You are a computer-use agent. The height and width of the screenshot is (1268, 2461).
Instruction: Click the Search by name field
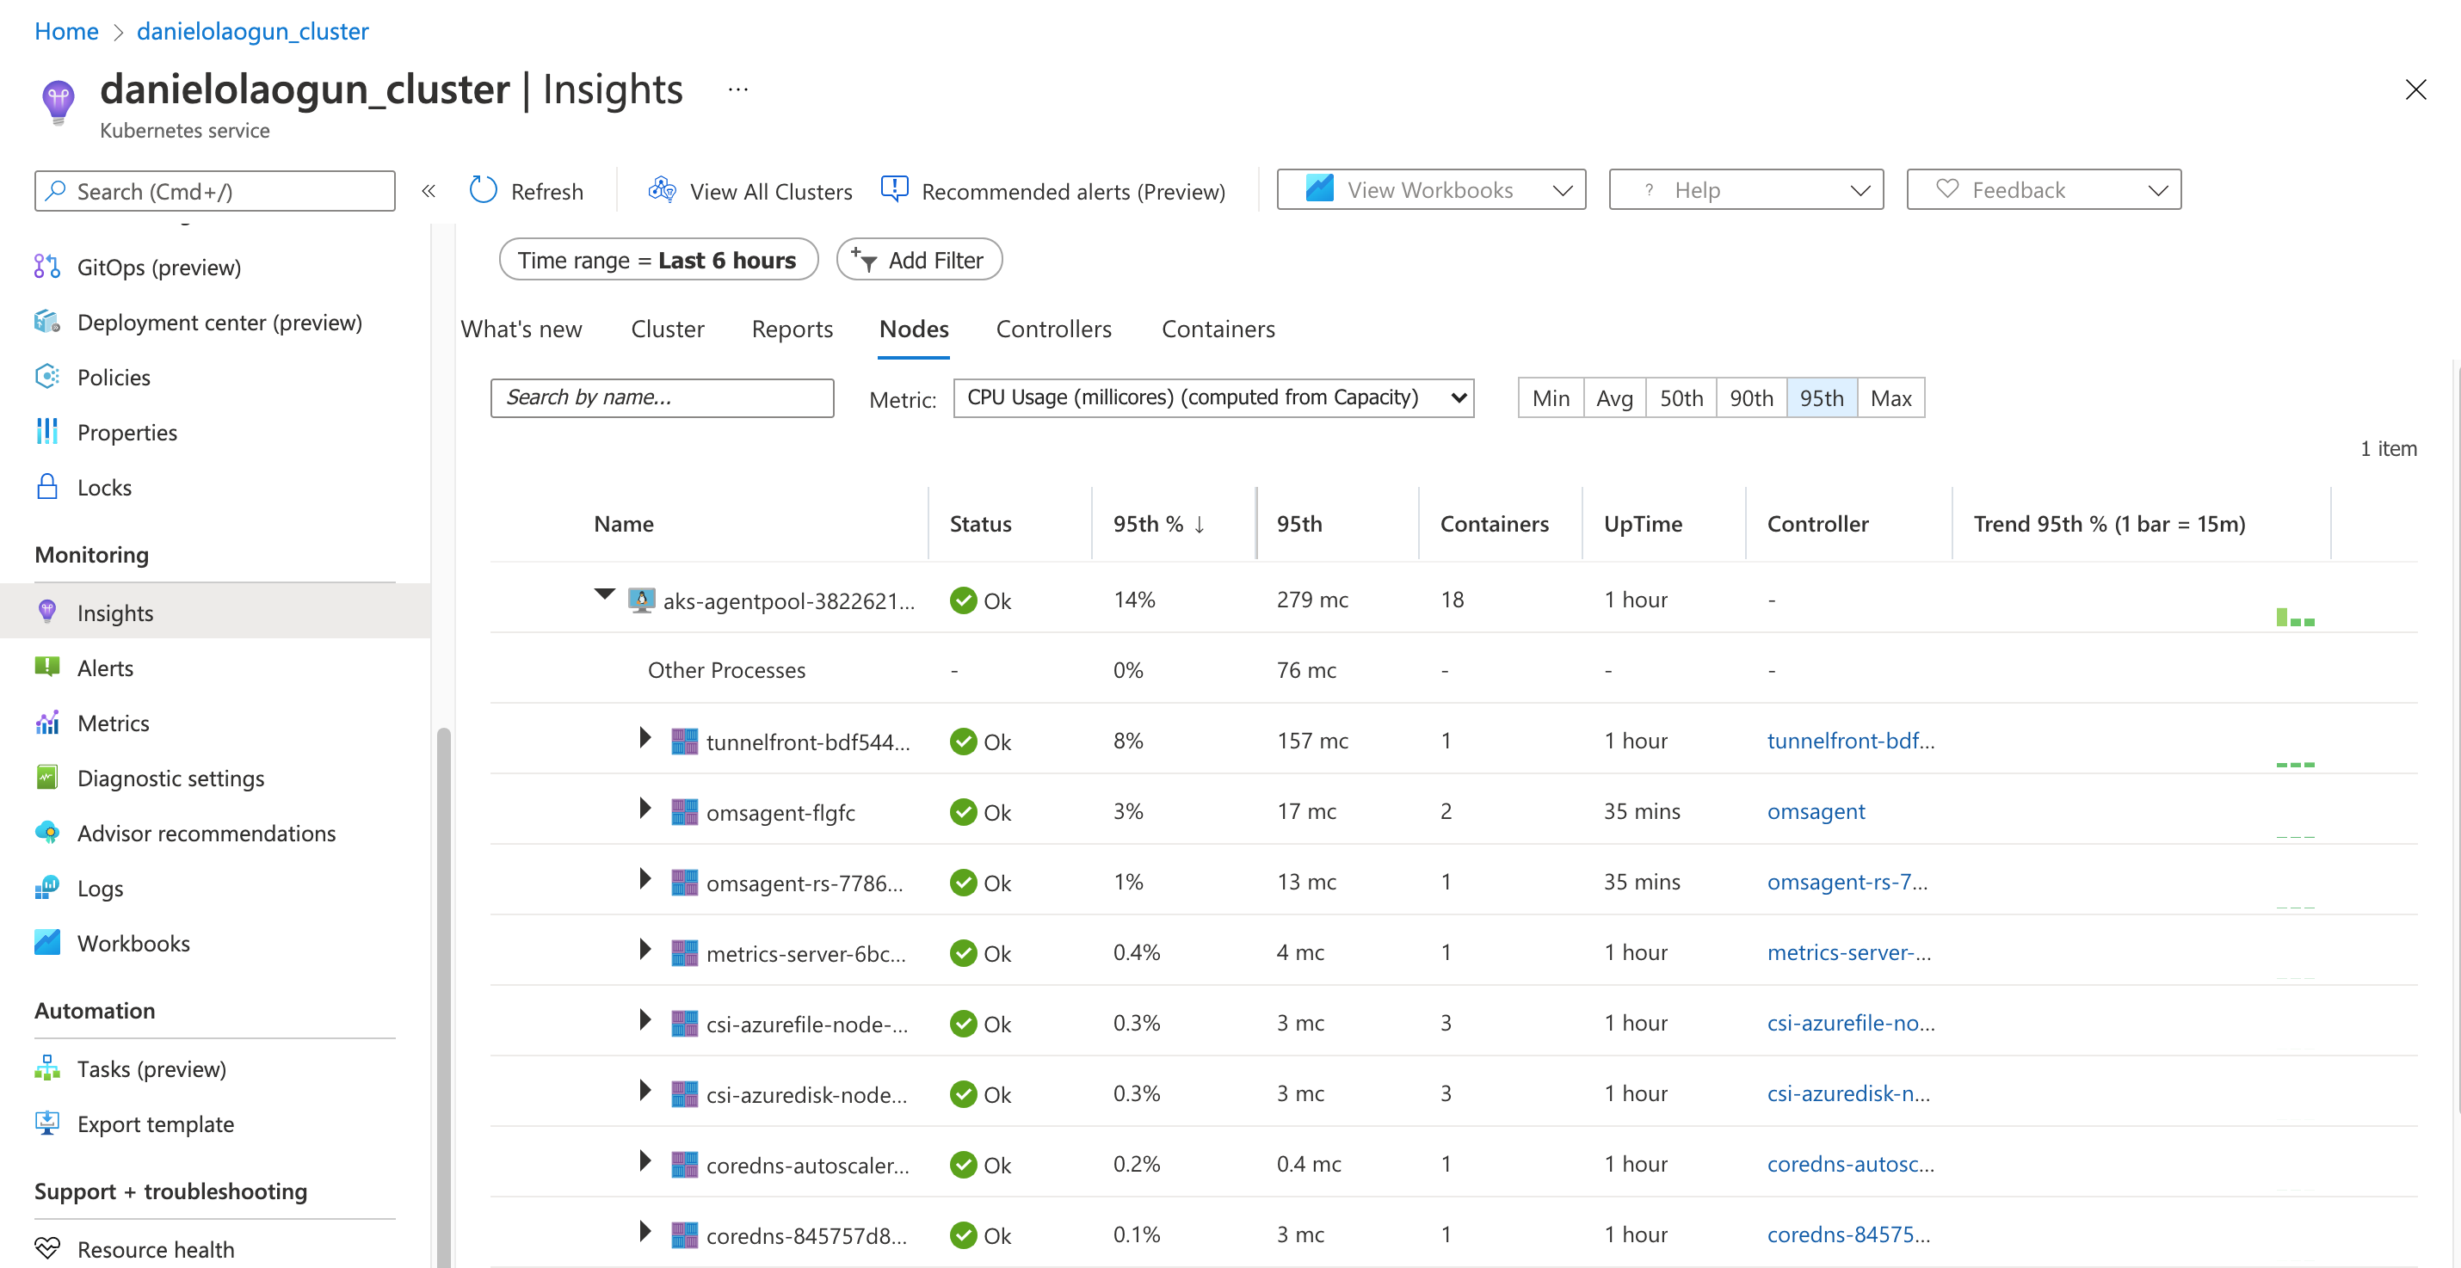(661, 398)
